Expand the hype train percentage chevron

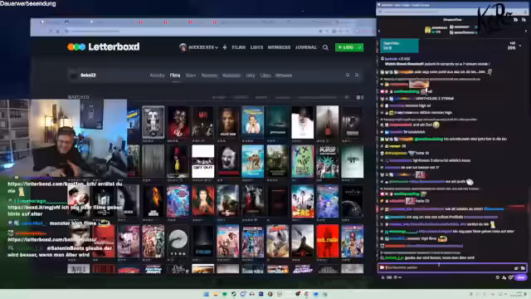pos(520,46)
